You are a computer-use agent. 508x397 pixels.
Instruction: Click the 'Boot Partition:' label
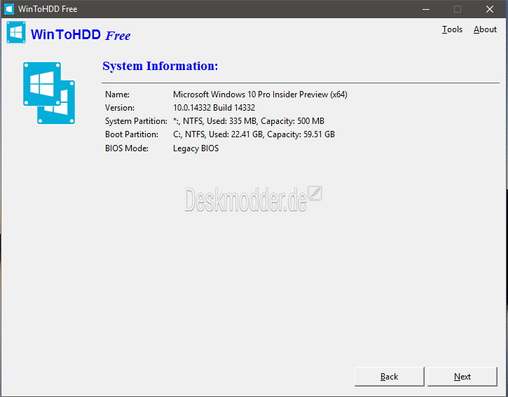[x=132, y=134]
